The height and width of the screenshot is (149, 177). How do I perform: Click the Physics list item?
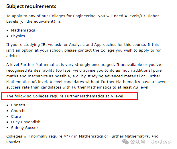18,36
